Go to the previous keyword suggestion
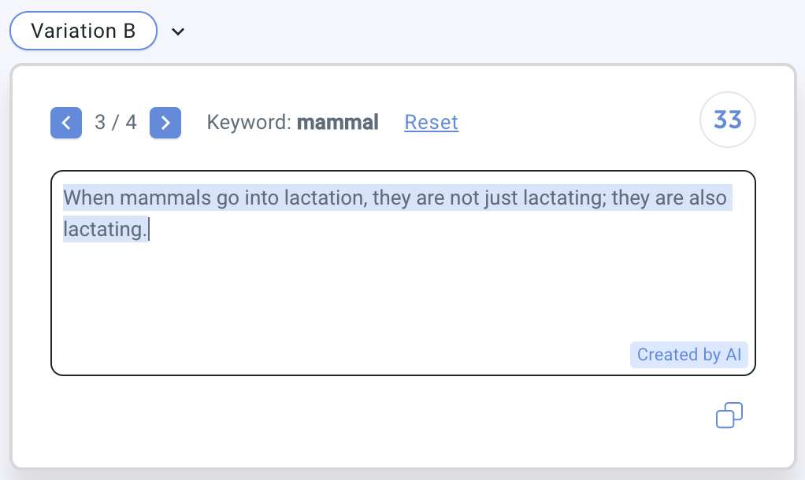805x480 pixels. [66, 123]
